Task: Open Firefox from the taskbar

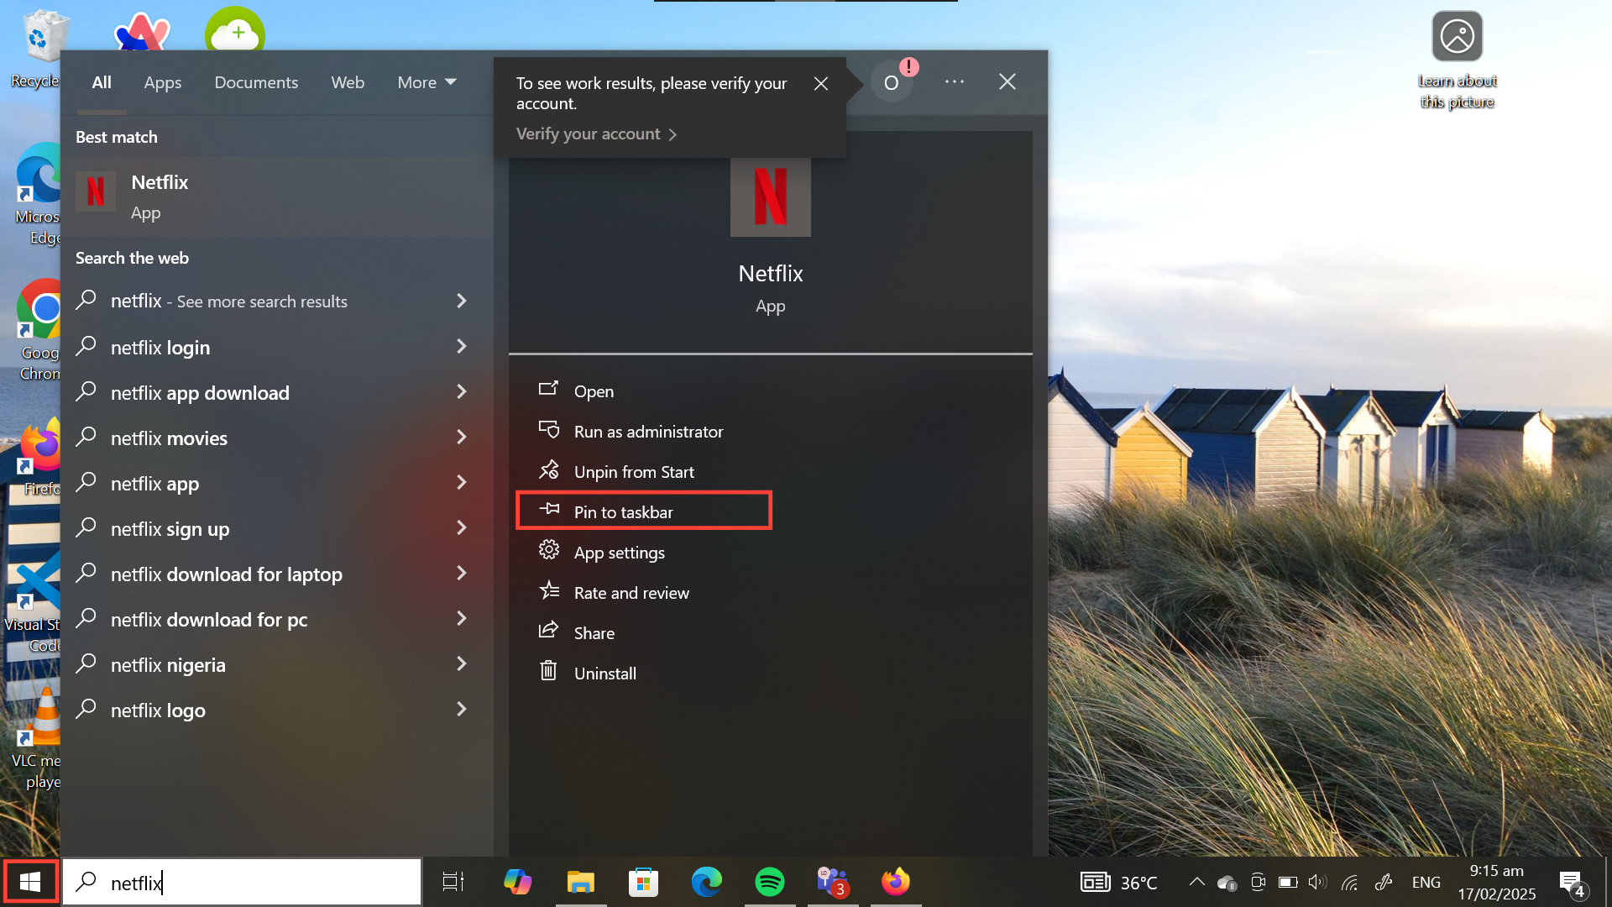Action: tap(895, 882)
